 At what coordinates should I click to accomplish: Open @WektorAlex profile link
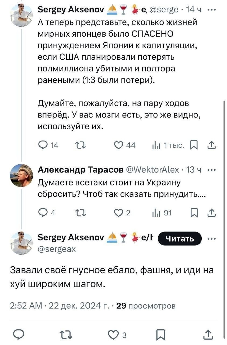pos(152,170)
